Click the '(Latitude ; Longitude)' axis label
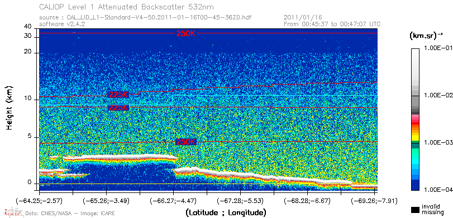Image resolution: width=453 pixels, height=218 pixels. point(226,213)
